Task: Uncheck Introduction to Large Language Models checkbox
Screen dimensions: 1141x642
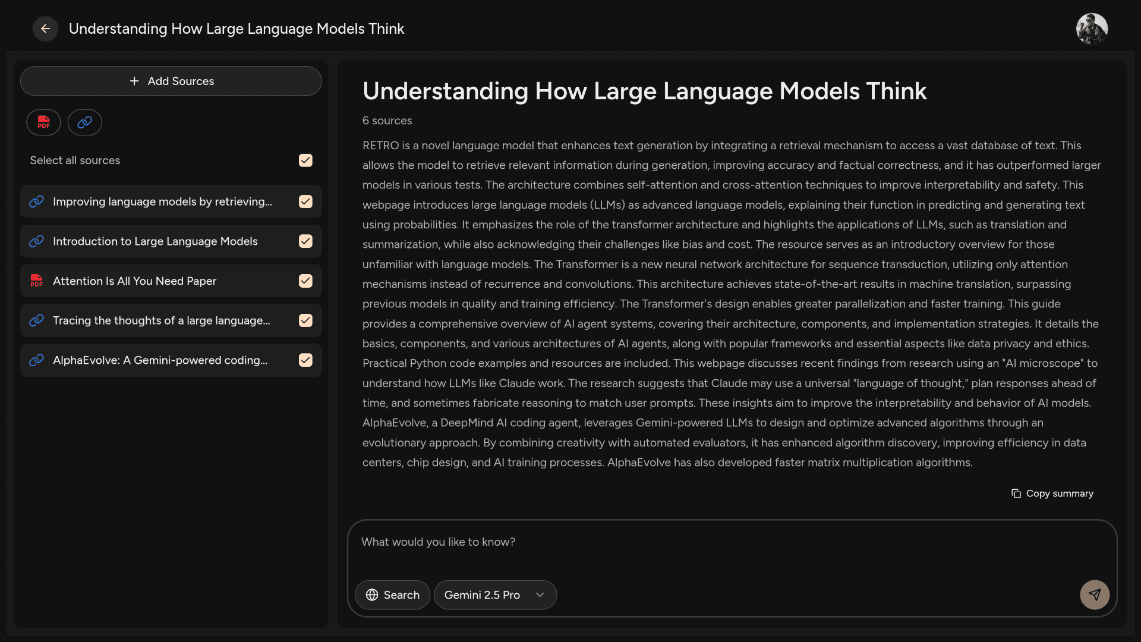Action: click(x=305, y=241)
